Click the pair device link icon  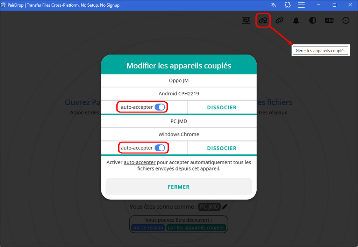[279, 21]
